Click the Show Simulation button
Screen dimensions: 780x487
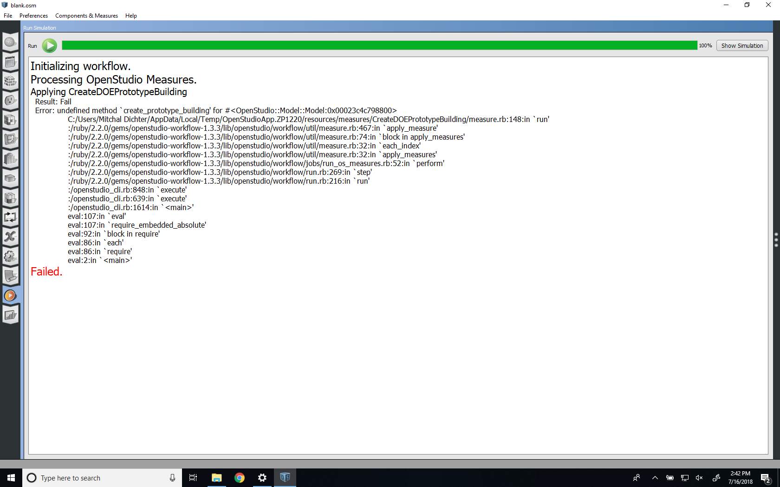[741, 45]
